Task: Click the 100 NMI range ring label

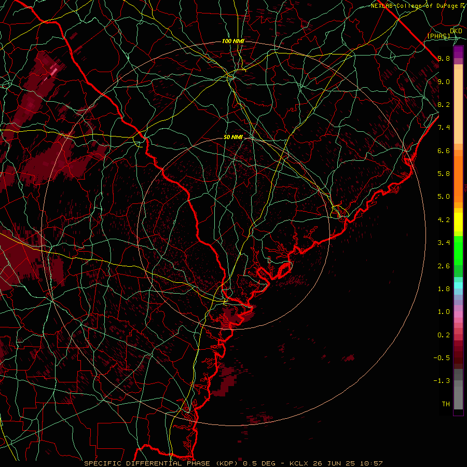Action: pos(233,41)
